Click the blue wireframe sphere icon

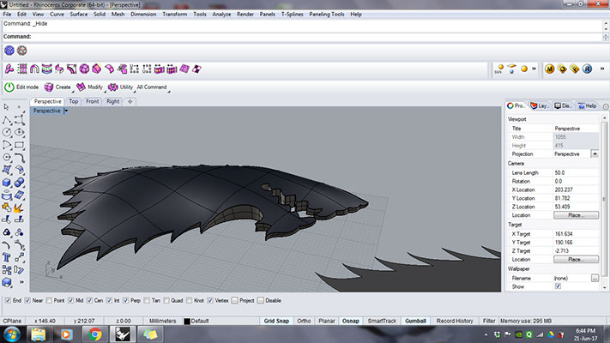point(9,51)
